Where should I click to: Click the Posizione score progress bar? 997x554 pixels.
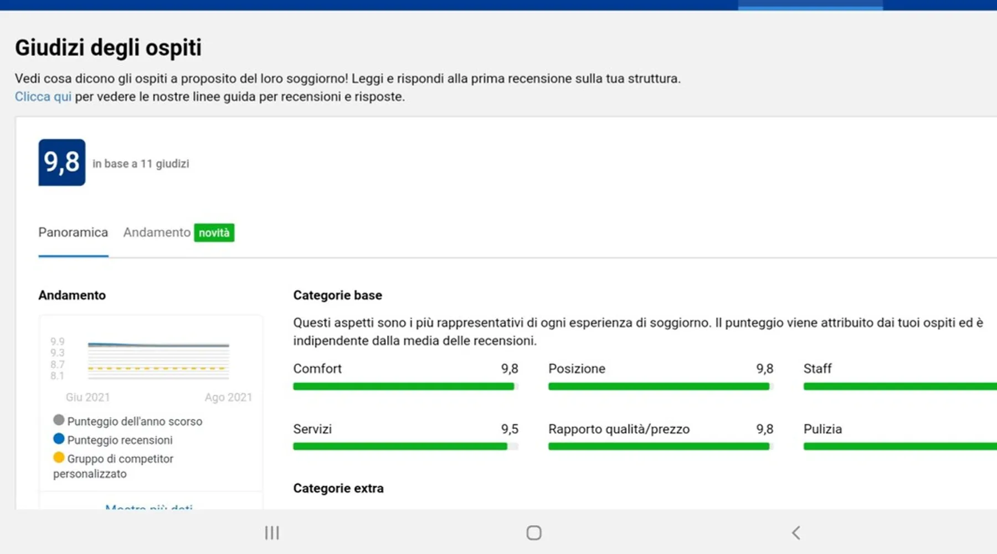pyautogui.click(x=660, y=387)
